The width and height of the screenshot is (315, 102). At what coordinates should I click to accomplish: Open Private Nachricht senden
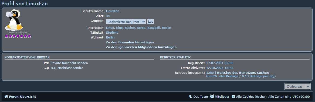click(x=69, y=63)
